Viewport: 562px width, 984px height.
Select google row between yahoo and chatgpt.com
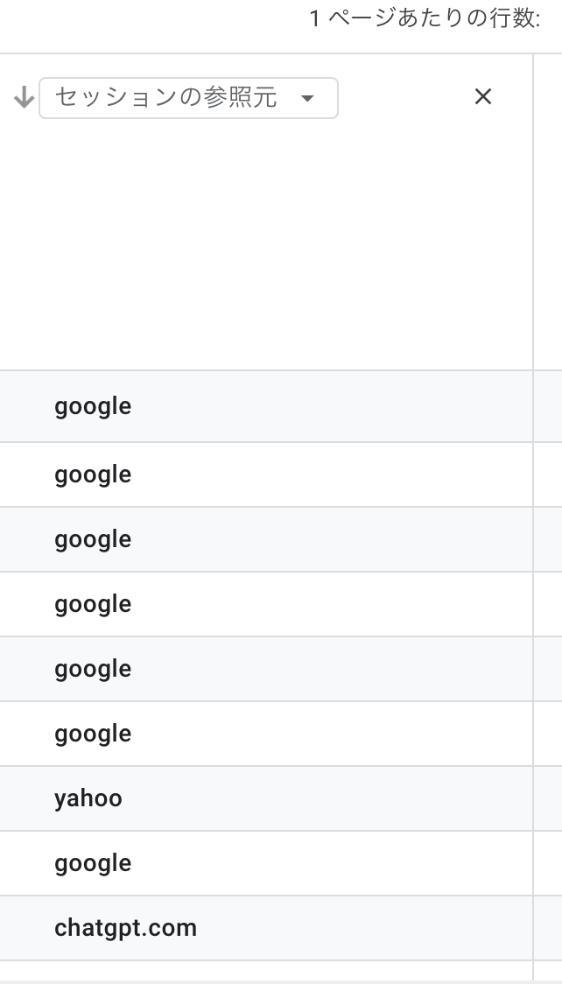click(x=266, y=863)
